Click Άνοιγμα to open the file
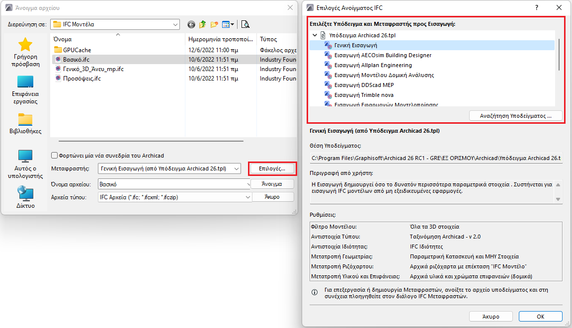Image resolution: width=572 pixels, height=328 pixels. click(x=272, y=184)
